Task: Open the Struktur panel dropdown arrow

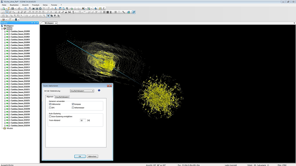Action: point(32,23)
